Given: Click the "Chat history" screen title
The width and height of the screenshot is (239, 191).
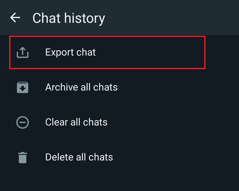Looking at the screenshot, I should point(69,18).
